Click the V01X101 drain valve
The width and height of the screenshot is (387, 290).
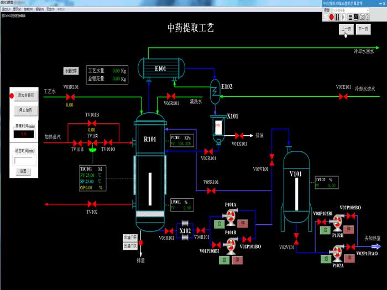point(239,135)
